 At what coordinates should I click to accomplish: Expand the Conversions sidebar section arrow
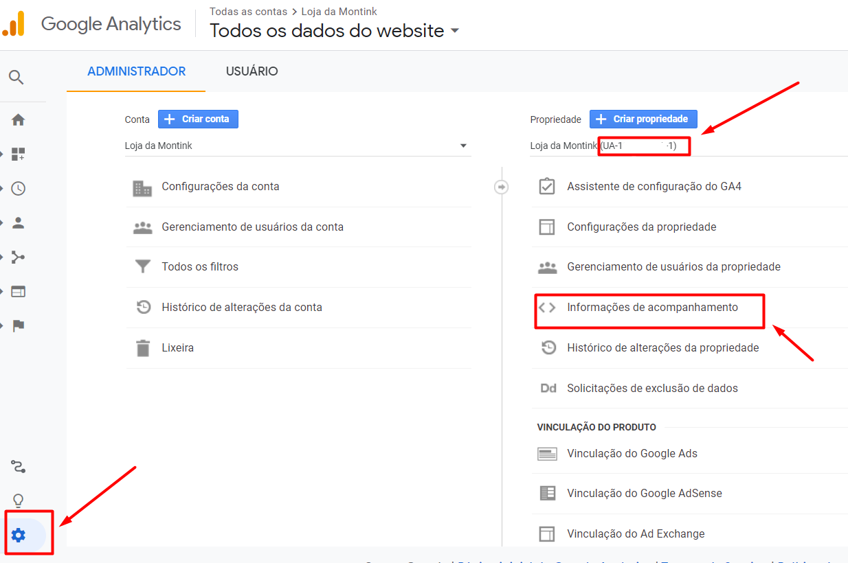click(x=3, y=325)
